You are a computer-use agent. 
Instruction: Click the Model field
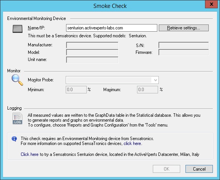click(x=92, y=52)
